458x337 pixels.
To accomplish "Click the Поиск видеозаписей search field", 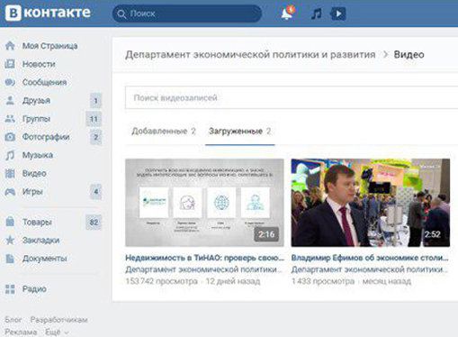I will pyautogui.click(x=292, y=97).
